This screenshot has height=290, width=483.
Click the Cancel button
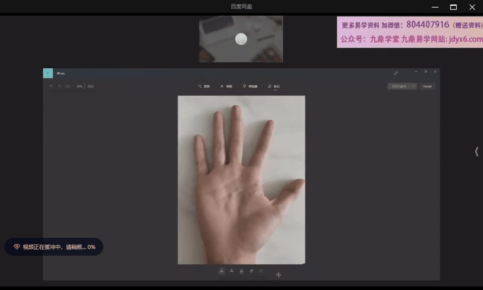(x=427, y=87)
